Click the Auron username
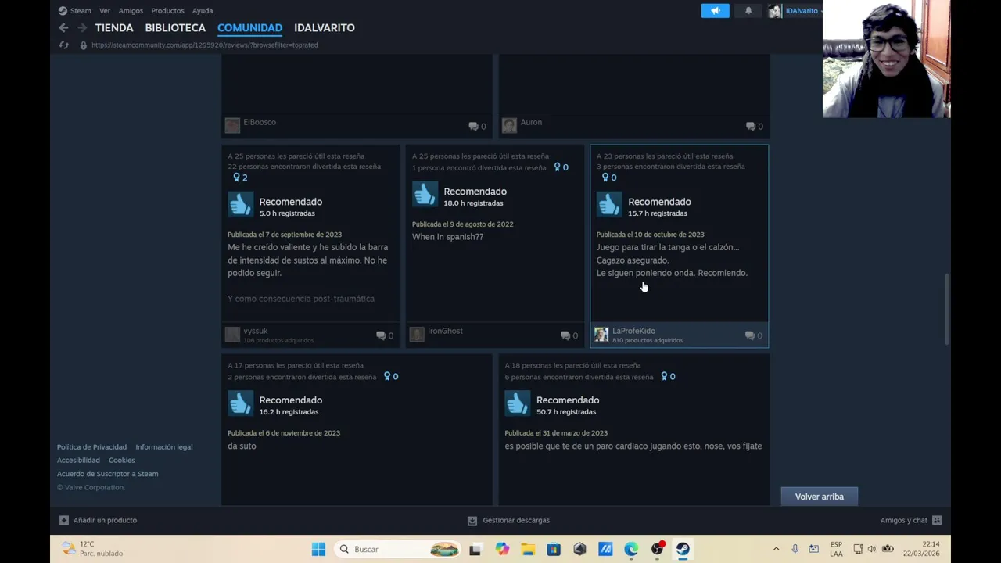The width and height of the screenshot is (1001, 563). click(531, 122)
